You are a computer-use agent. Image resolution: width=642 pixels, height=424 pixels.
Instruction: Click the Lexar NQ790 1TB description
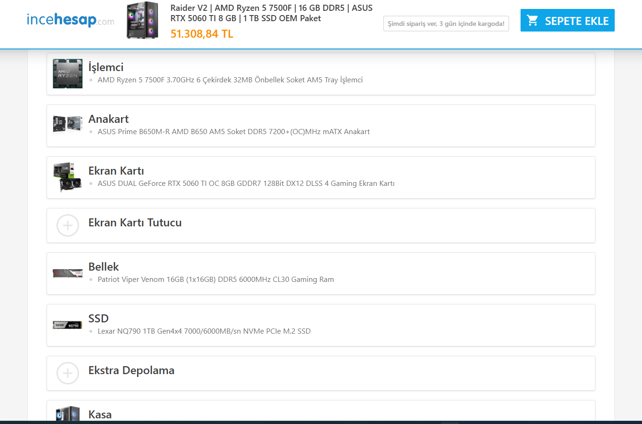204,331
